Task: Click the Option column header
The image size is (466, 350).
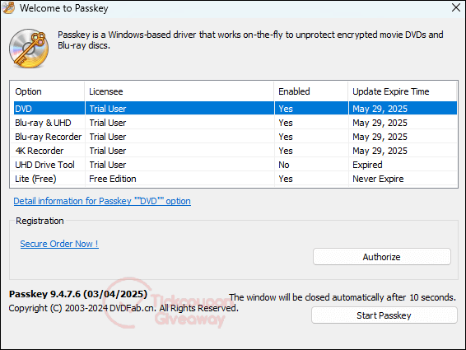Action: (x=48, y=91)
